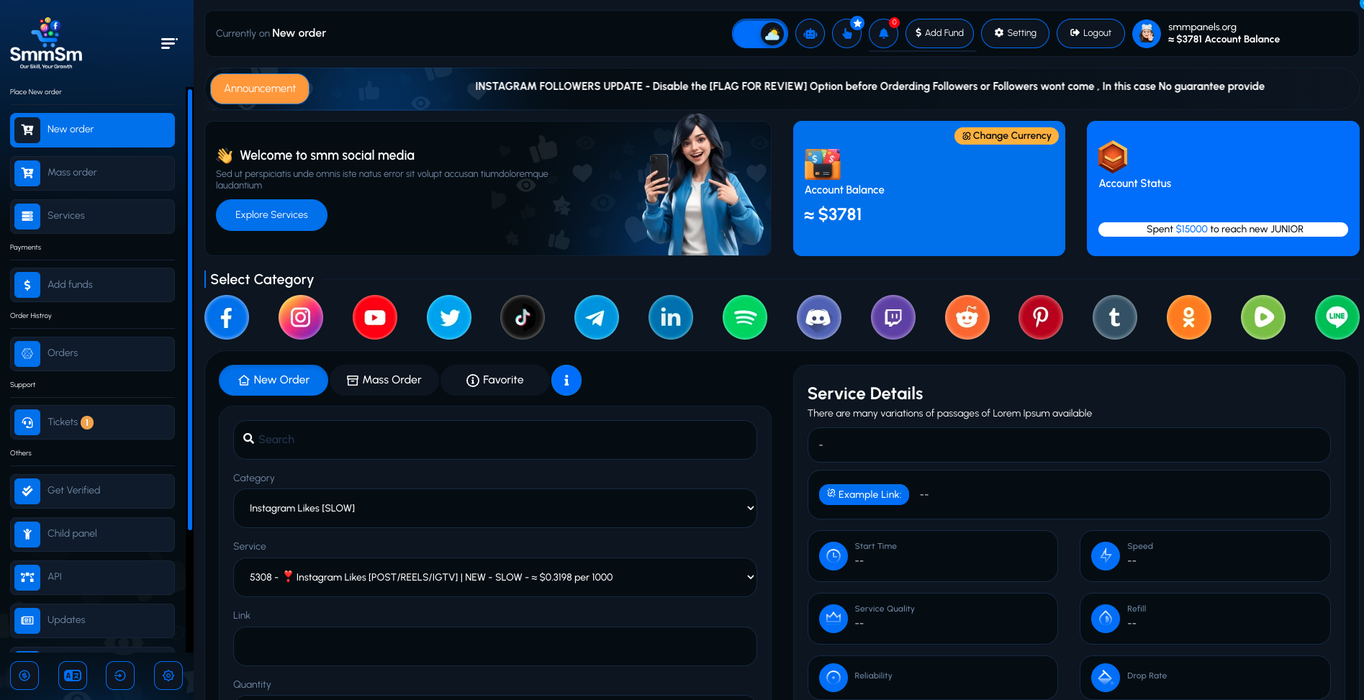Choose the Instagram category icon
This screenshot has width=1364, height=700.
[x=301, y=317]
